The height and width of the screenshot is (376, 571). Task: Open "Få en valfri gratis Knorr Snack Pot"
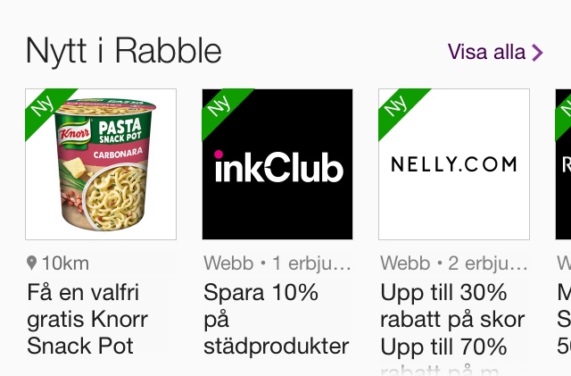click(87, 319)
